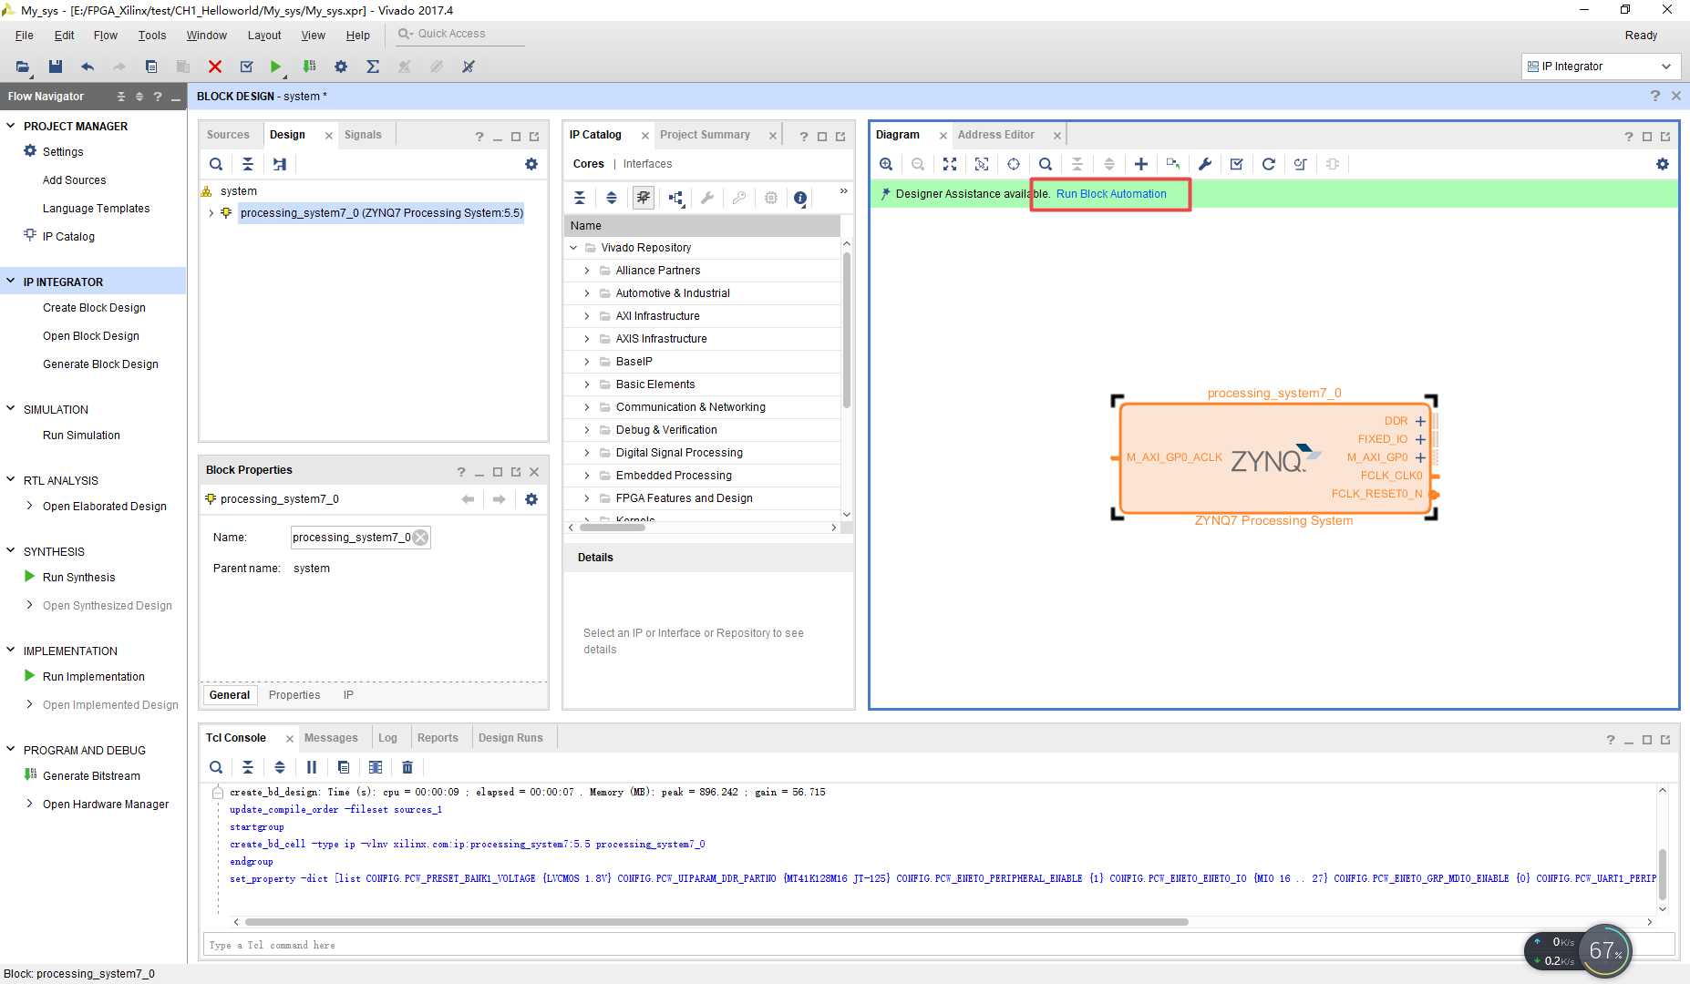This screenshot has width=1690, height=984.
Task: Zoom in on the diagram canvas
Action: pyautogui.click(x=886, y=164)
